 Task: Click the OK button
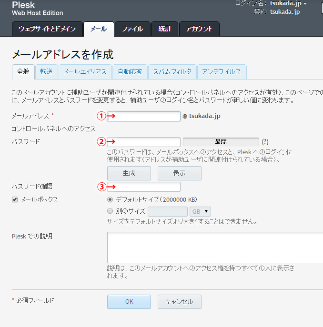pyautogui.click(x=129, y=302)
